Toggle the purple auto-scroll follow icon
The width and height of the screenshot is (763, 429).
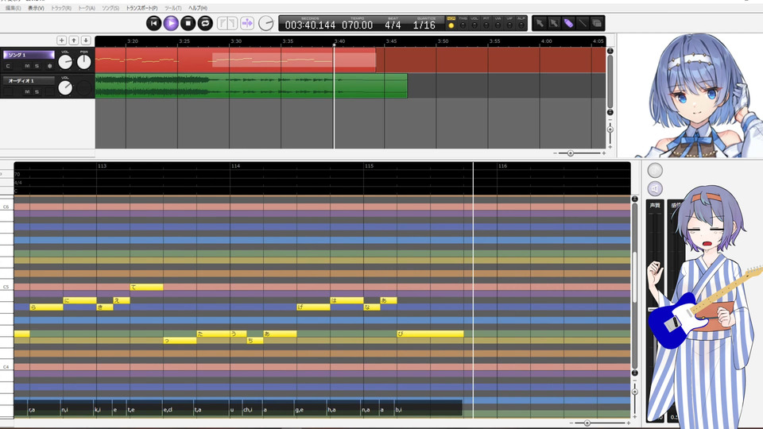(247, 23)
